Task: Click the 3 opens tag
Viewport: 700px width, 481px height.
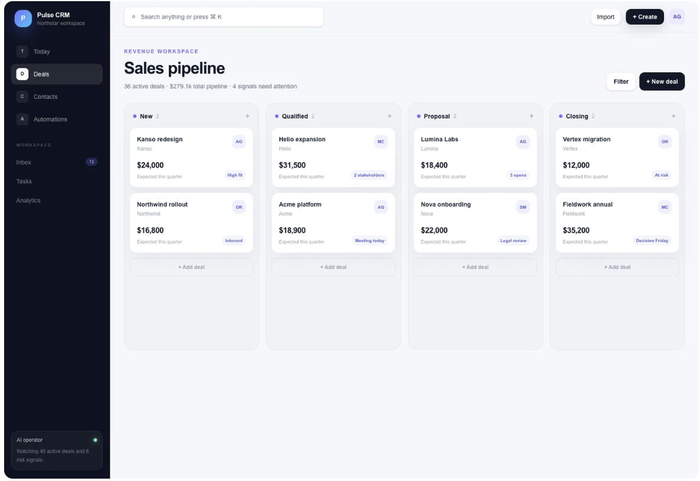Action: [x=518, y=175]
